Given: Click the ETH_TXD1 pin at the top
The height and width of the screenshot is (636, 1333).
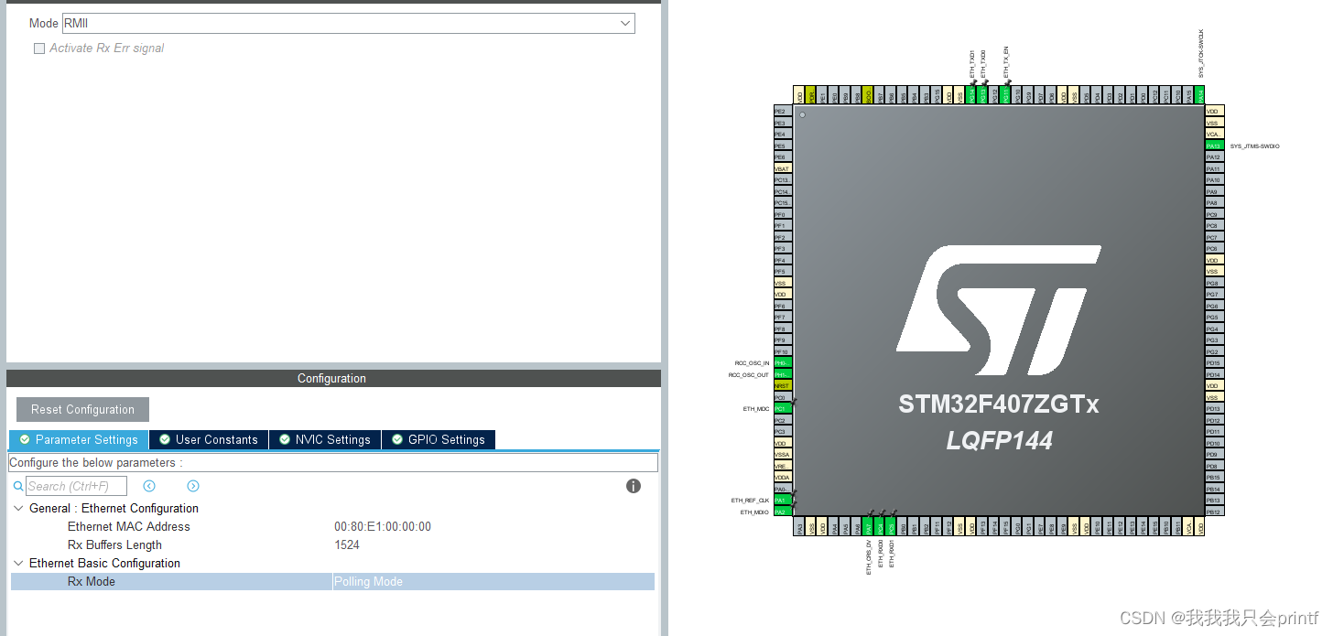Looking at the screenshot, I should [972, 94].
